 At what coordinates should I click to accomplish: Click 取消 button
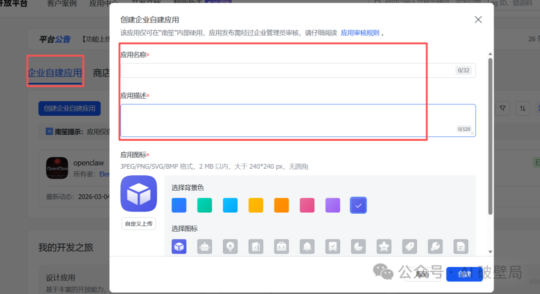(x=422, y=274)
